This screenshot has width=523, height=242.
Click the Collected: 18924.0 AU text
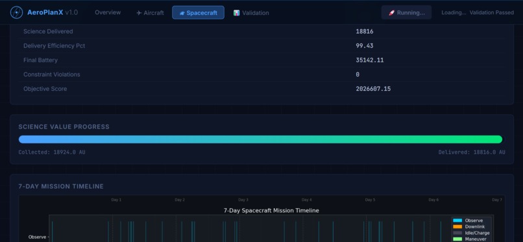[52, 152]
